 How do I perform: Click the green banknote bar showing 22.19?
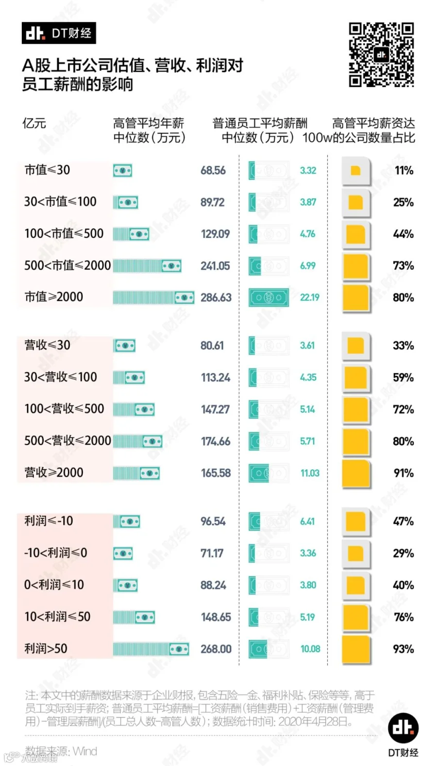[269, 298]
